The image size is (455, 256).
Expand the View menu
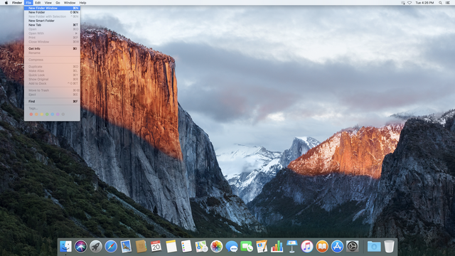(48, 3)
